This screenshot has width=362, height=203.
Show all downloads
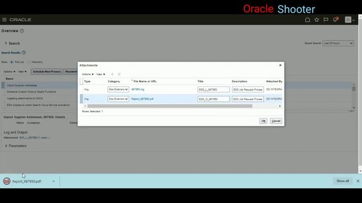tap(343, 181)
